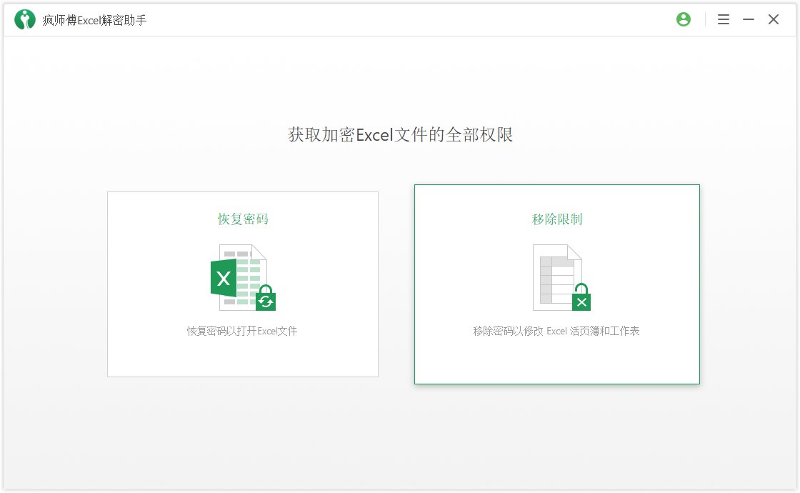Click the text 恢复密码以打开Excel文件
800x493 pixels.
tap(243, 330)
